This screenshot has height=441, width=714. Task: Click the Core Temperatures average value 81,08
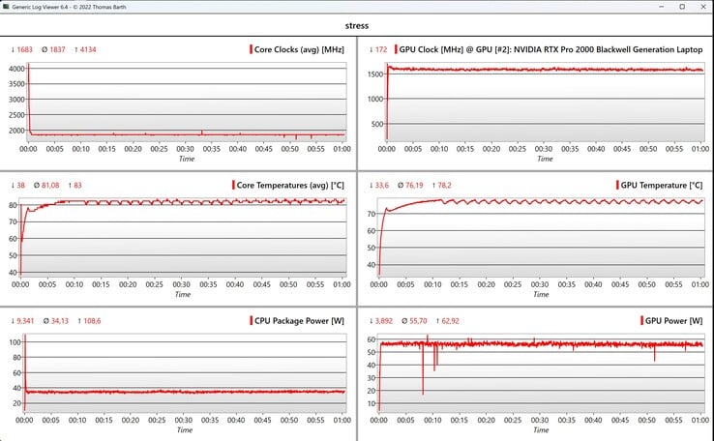click(x=53, y=185)
